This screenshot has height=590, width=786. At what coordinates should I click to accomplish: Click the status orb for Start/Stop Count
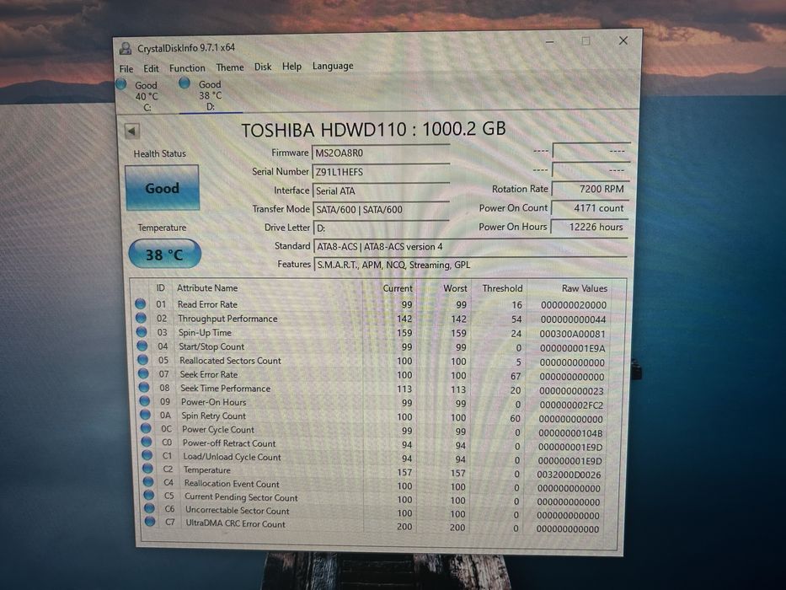142,346
